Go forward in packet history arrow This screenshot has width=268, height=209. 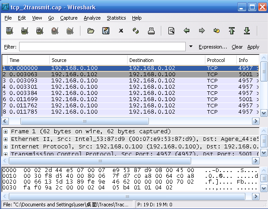coord(202,31)
